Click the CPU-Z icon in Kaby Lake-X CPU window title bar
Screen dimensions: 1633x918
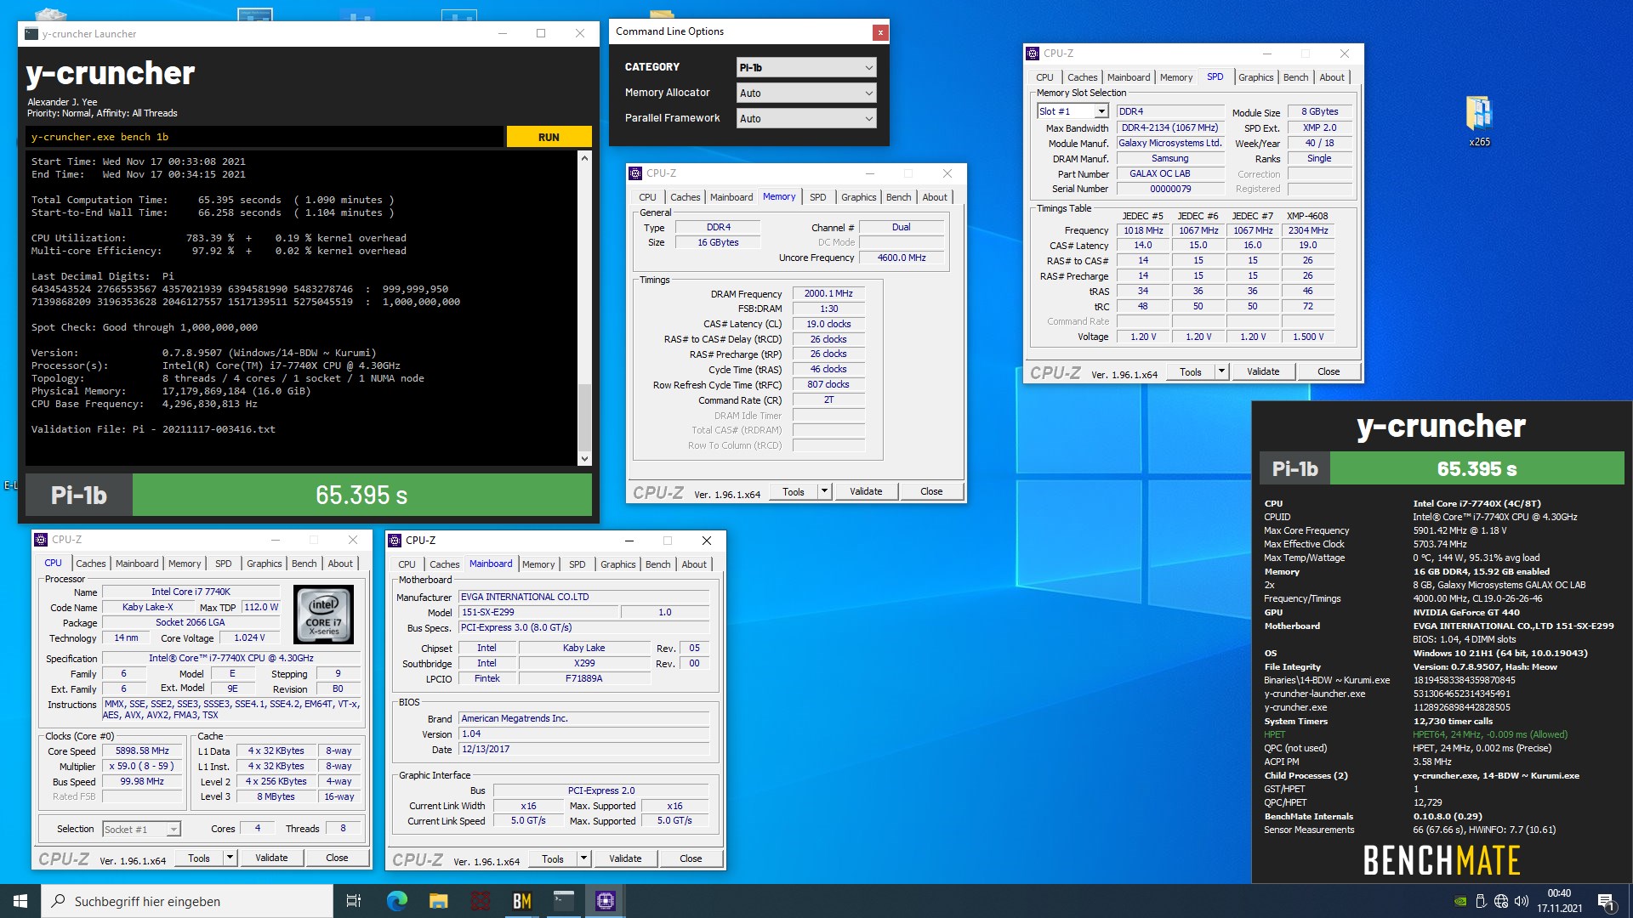pos(41,540)
